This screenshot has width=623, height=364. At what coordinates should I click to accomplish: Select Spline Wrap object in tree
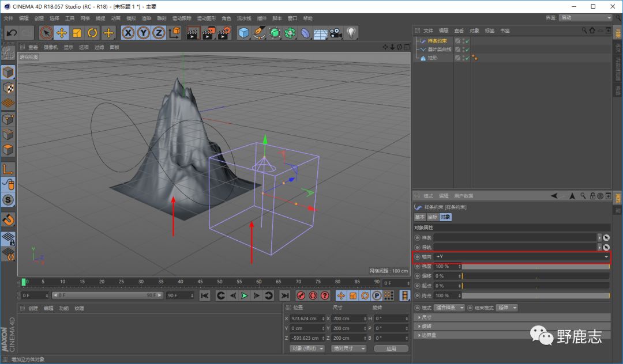tap(437, 41)
